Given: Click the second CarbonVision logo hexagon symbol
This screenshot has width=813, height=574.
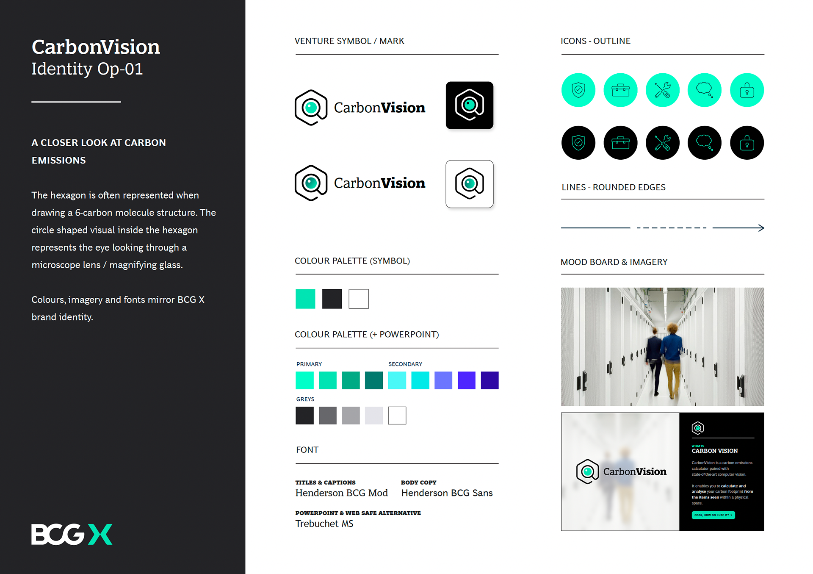Looking at the screenshot, I should click(311, 183).
